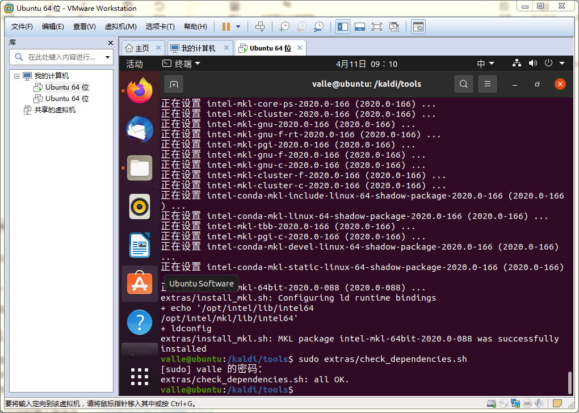The width and height of the screenshot is (579, 413).
Task: Click the power icon in GNOME top bar
Action: click(548, 63)
